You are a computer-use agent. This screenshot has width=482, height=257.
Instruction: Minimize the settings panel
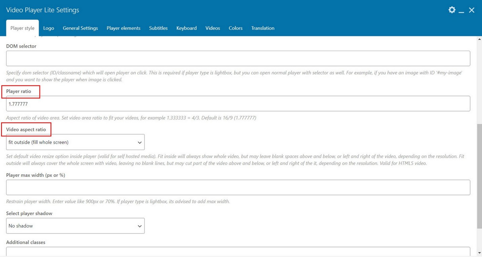click(461, 11)
